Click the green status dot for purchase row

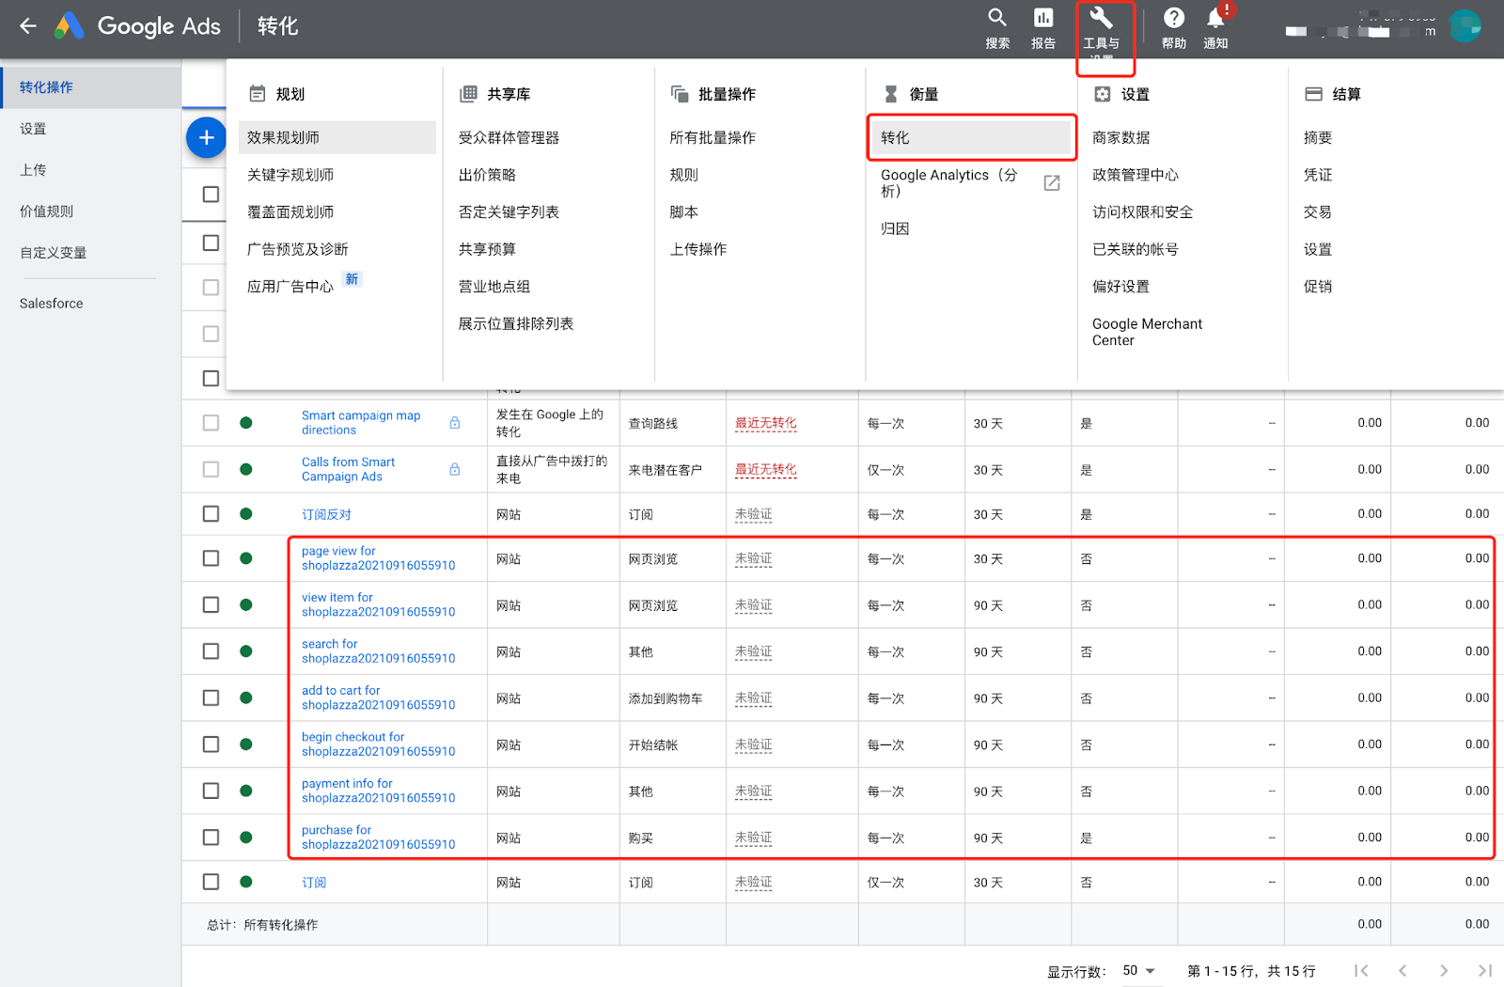246,838
